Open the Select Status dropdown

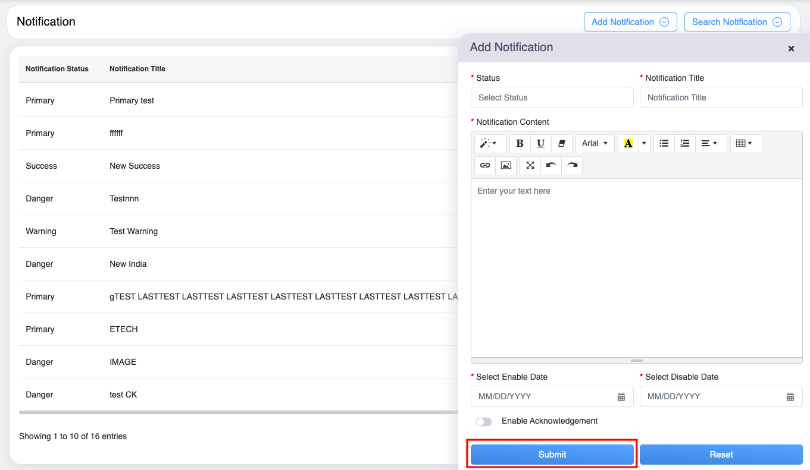tap(552, 97)
